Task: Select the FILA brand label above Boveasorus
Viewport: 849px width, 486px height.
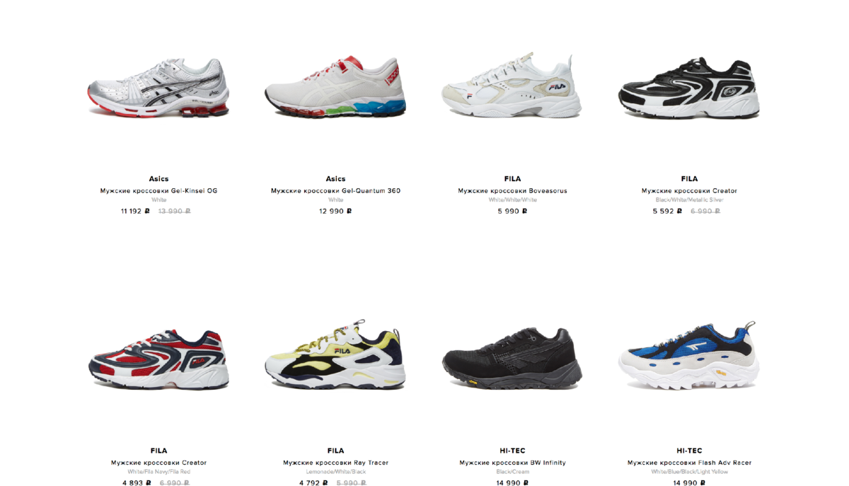Action: (512, 179)
